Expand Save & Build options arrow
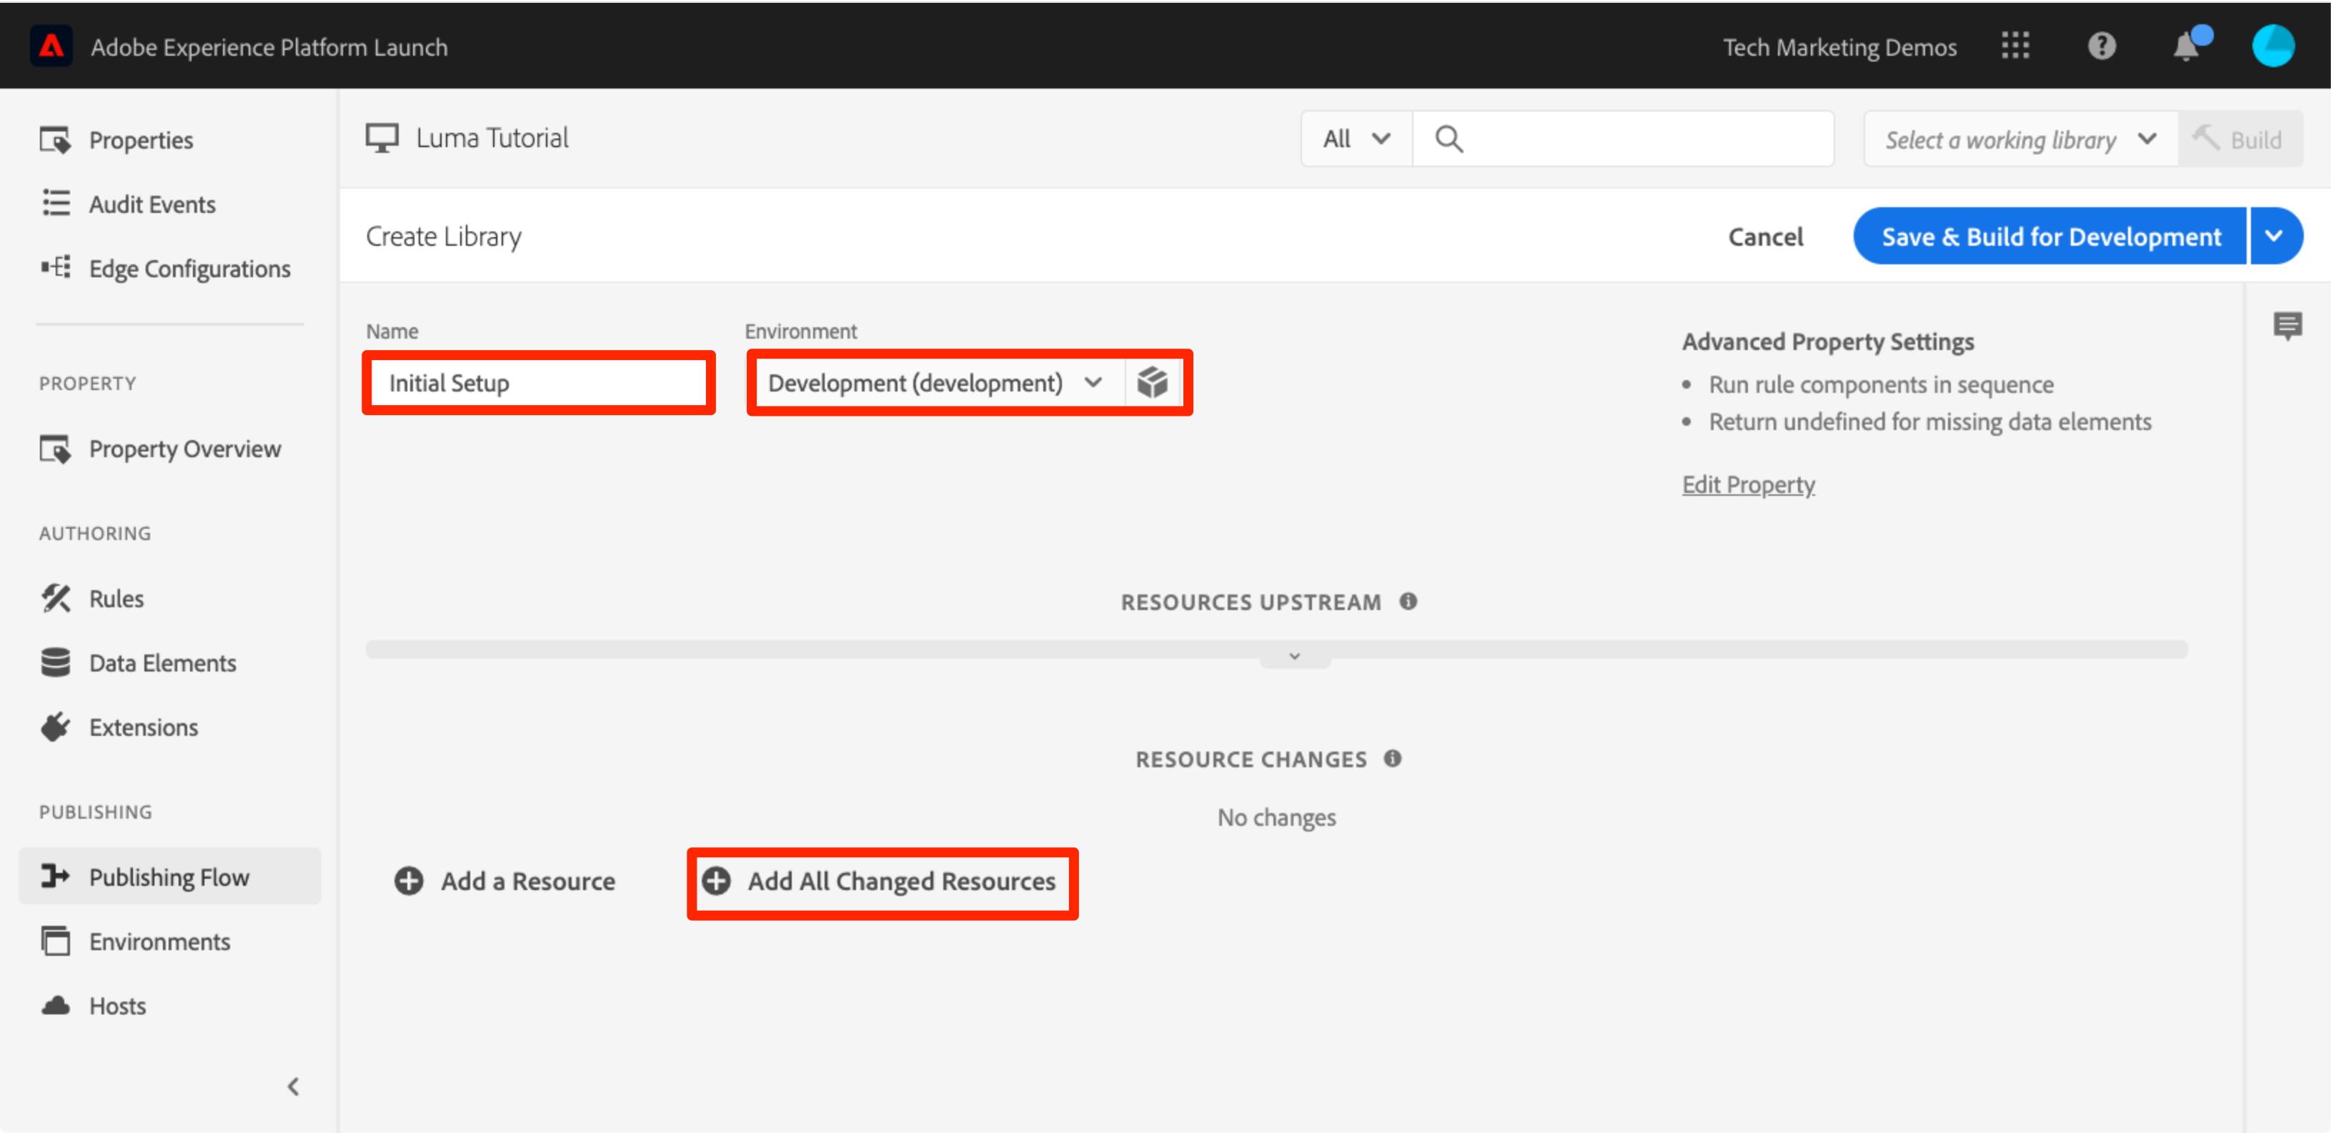Screen dimensions: 2331x1133 (2274, 236)
